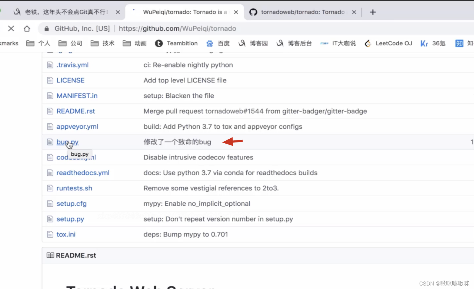Open commit message 'Add top level LICENSE file'
This screenshot has height=289, width=474.
pos(185,80)
